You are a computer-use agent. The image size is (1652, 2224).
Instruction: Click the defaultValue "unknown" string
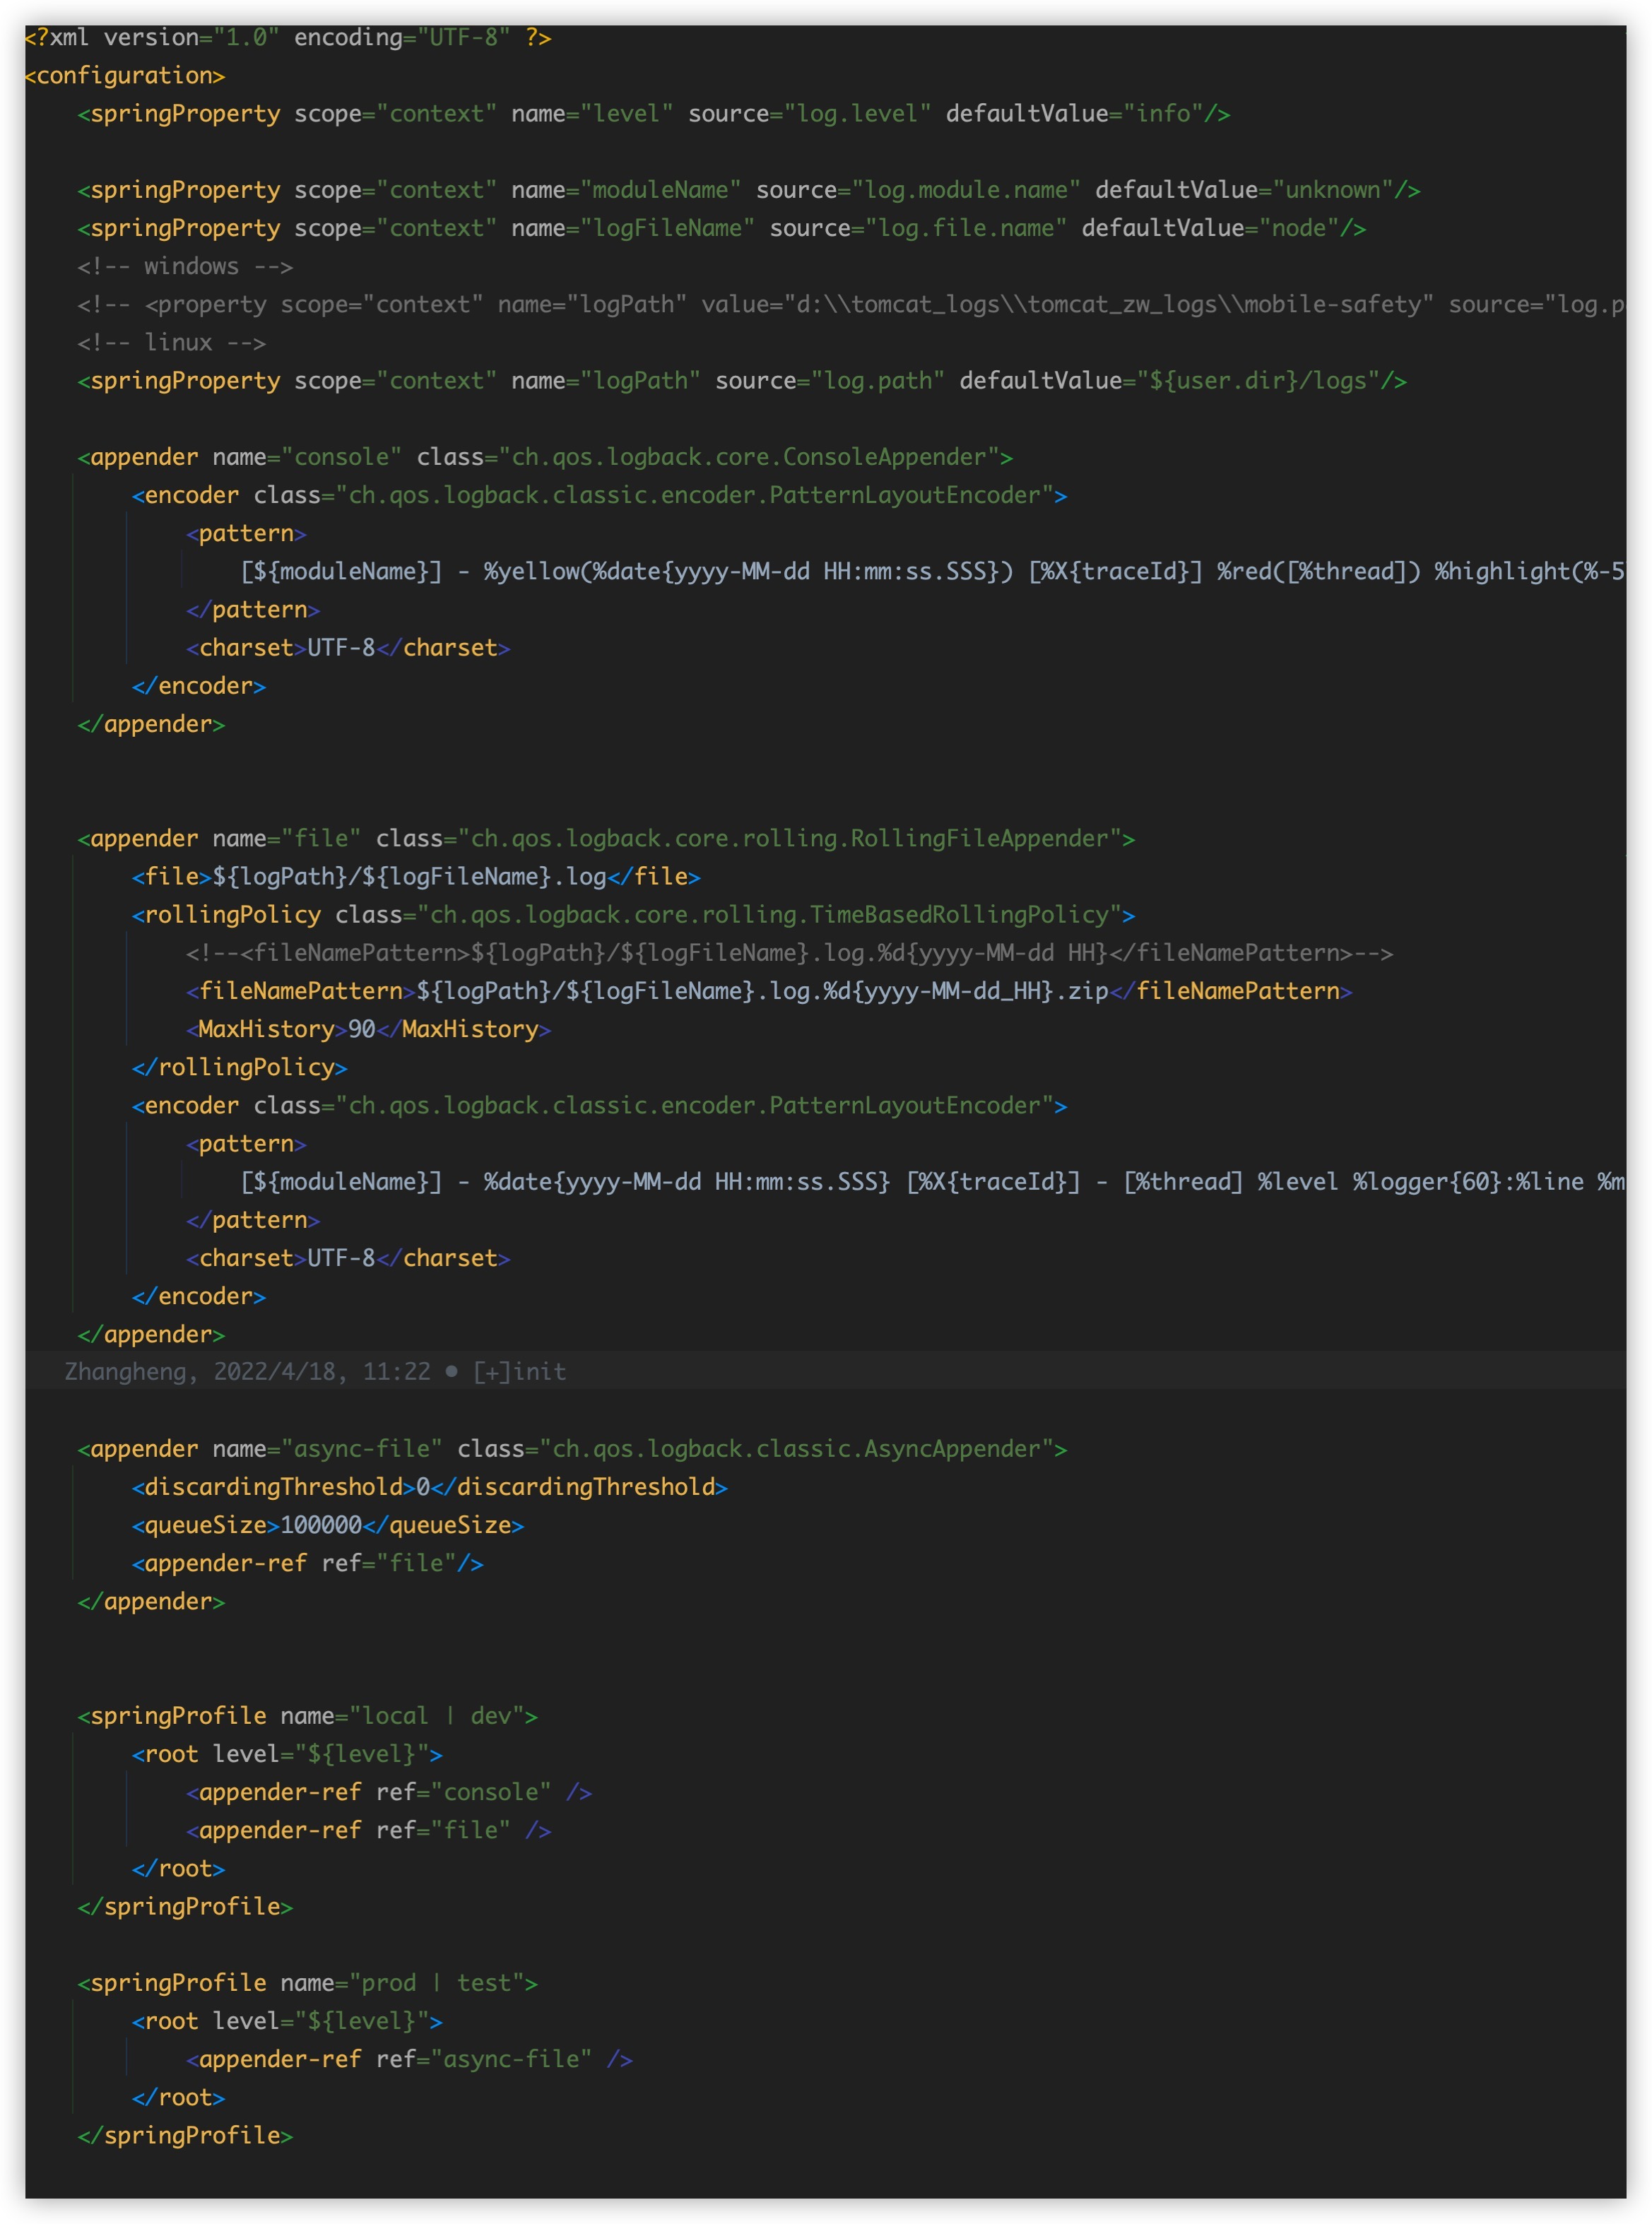coord(1333,190)
